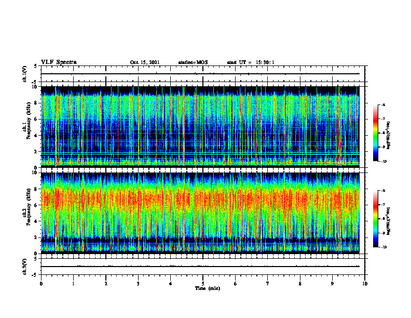Click the "-10" label on the lower colorbar
The height and width of the screenshot is (318, 411).
pos(383,247)
